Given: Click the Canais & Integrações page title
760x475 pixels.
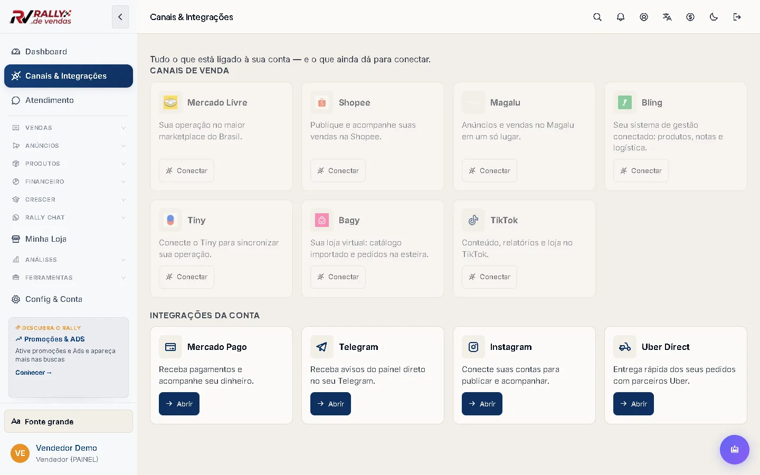Looking at the screenshot, I should pos(192,17).
